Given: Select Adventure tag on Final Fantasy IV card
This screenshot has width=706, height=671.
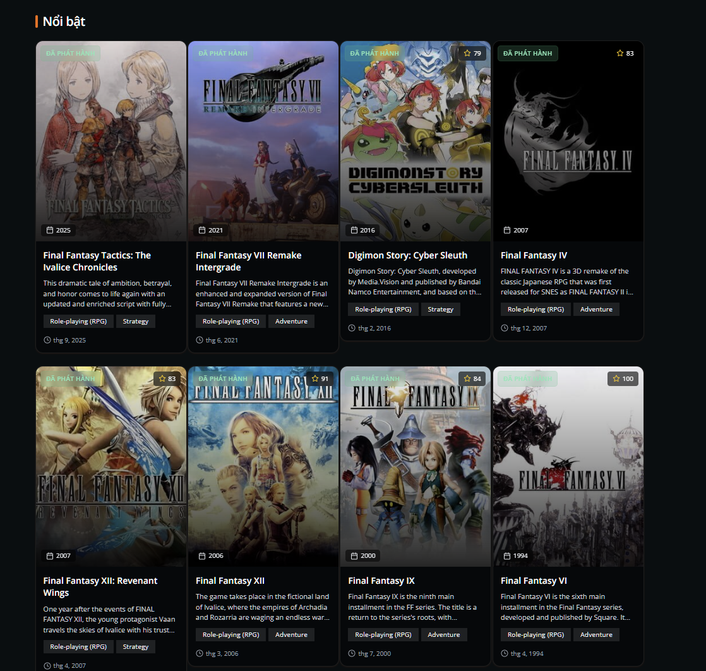Looking at the screenshot, I should pyautogui.click(x=596, y=310).
